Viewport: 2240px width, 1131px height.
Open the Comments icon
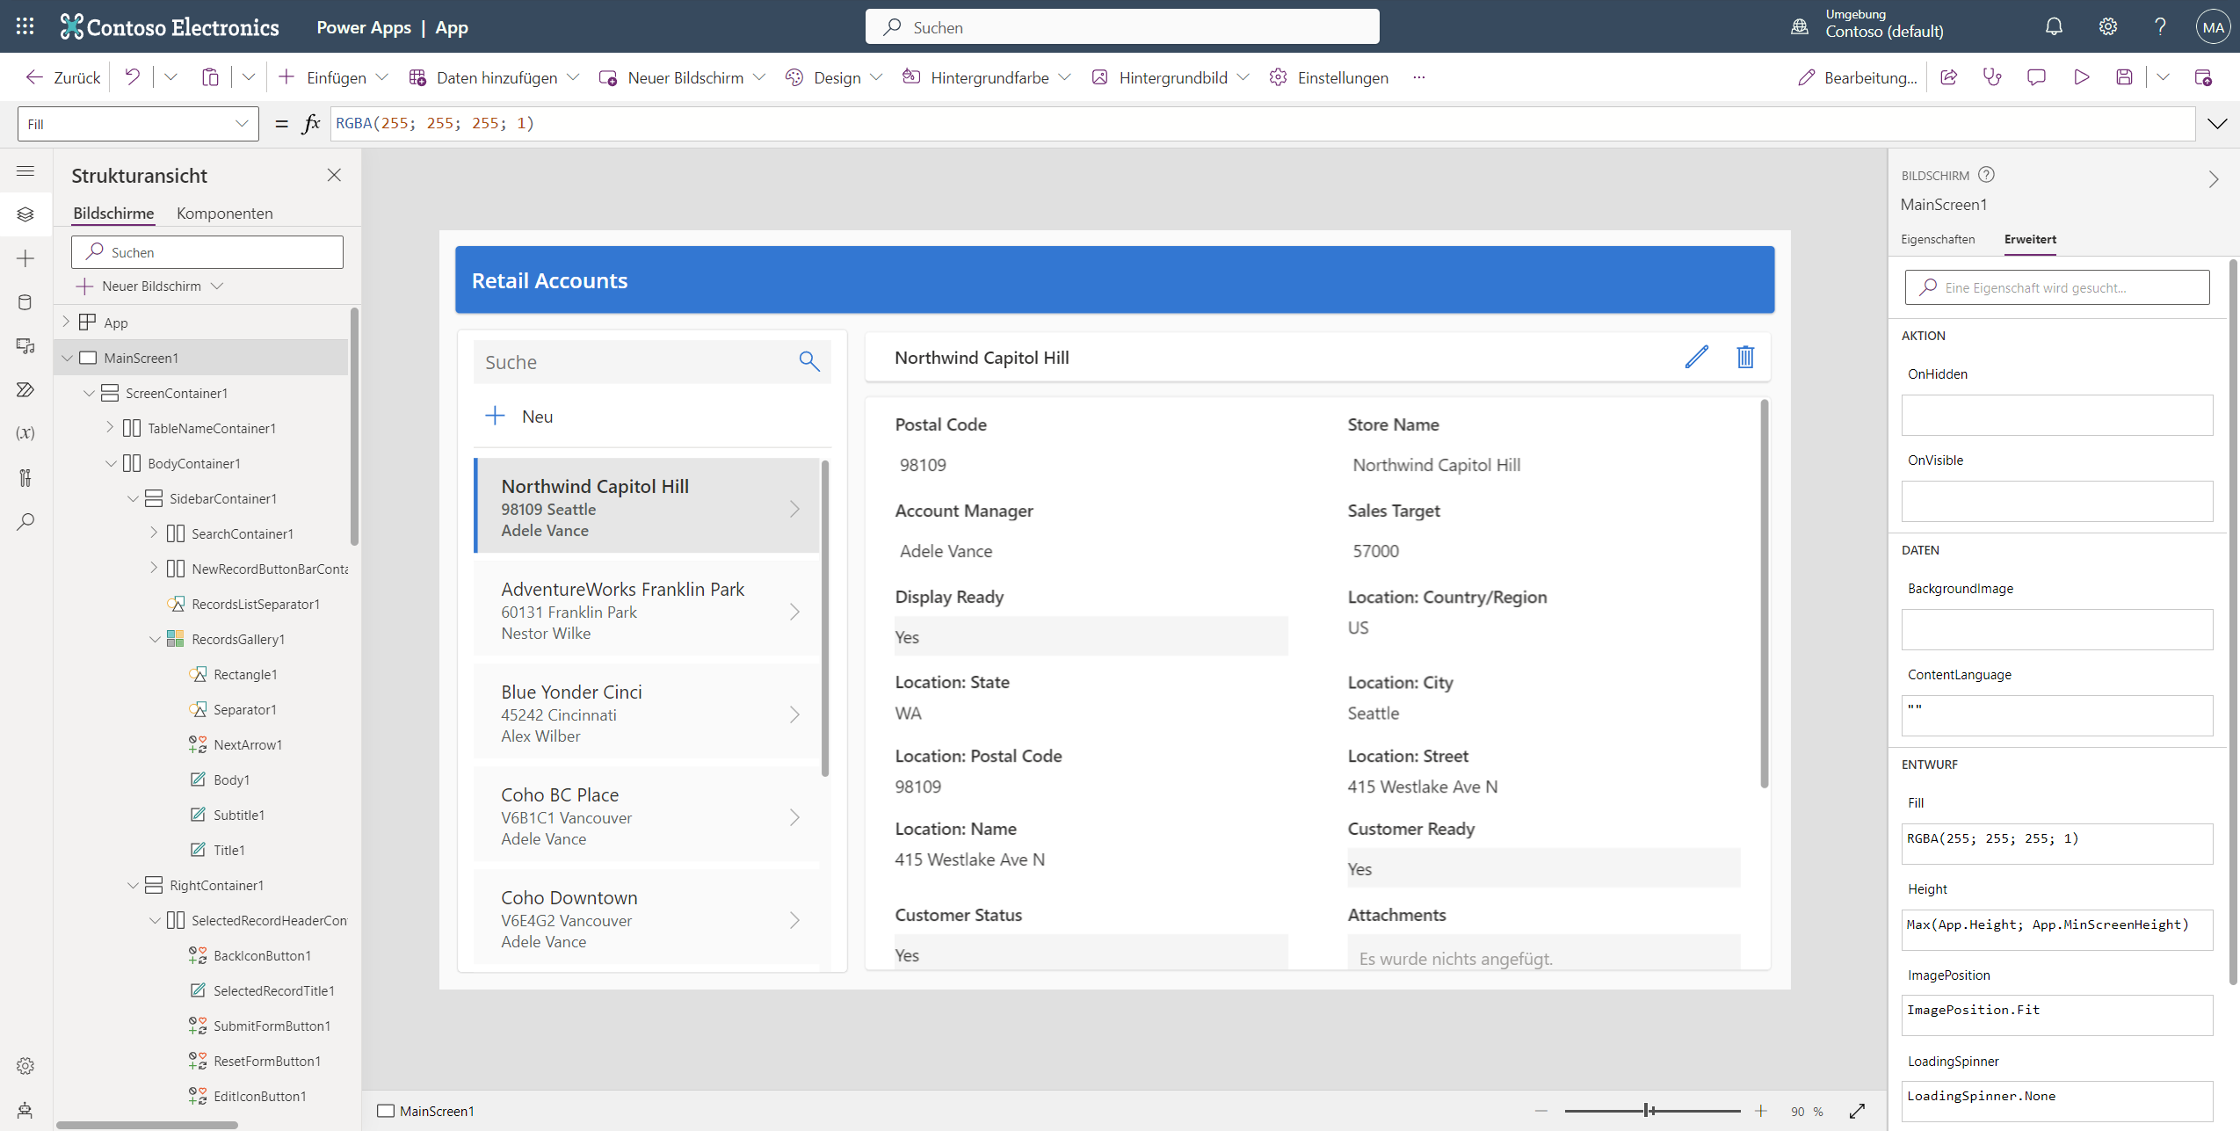[x=2036, y=77]
